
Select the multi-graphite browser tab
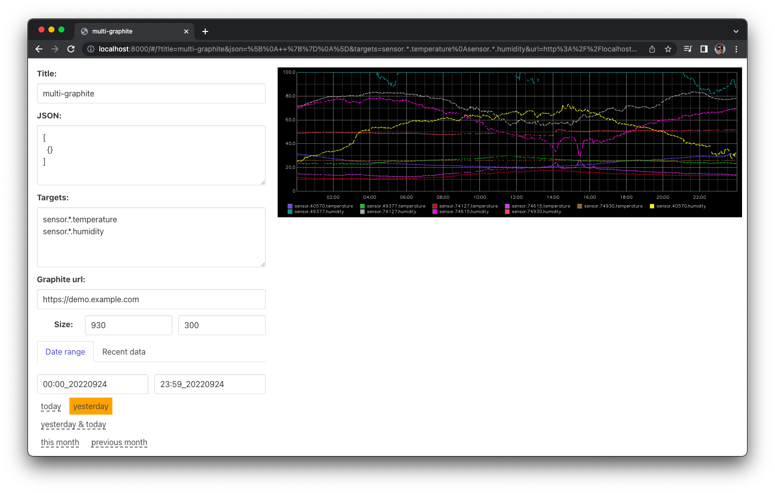click(x=134, y=31)
